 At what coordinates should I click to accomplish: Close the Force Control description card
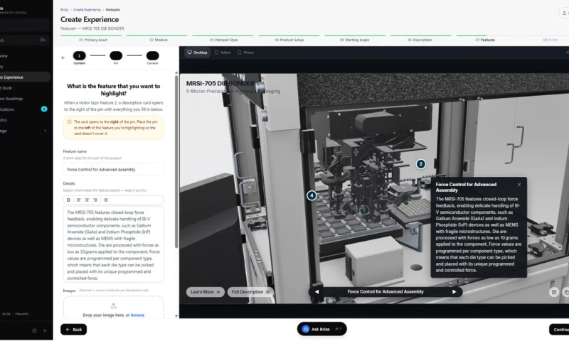pyautogui.click(x=519, y=185)
